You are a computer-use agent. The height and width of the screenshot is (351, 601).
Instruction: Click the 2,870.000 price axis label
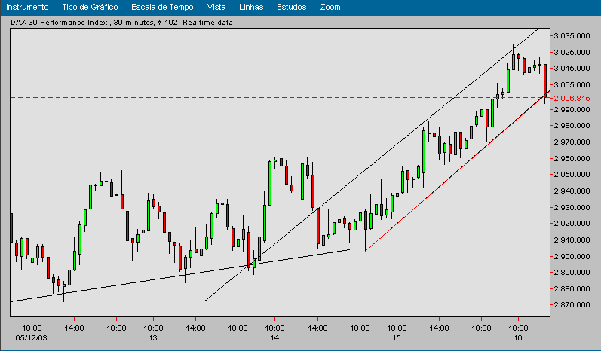(x=572, y=305)
